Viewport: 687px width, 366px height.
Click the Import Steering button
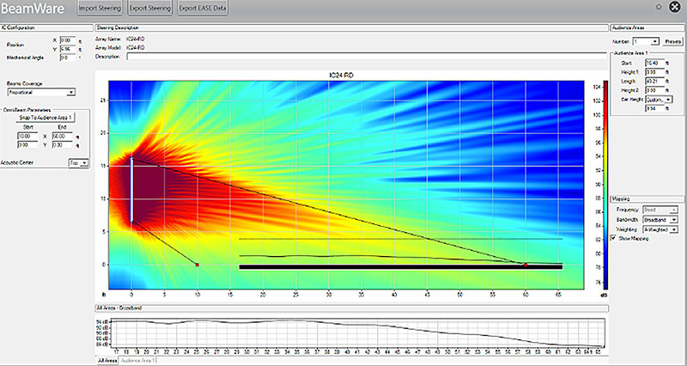[x=100, y=8]
